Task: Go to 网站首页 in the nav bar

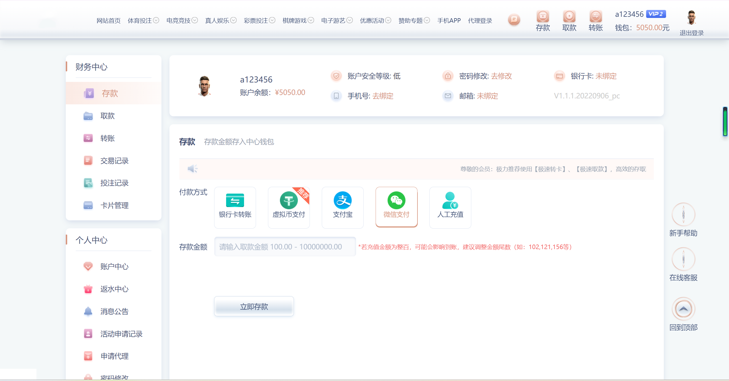Action: [108, 21]
